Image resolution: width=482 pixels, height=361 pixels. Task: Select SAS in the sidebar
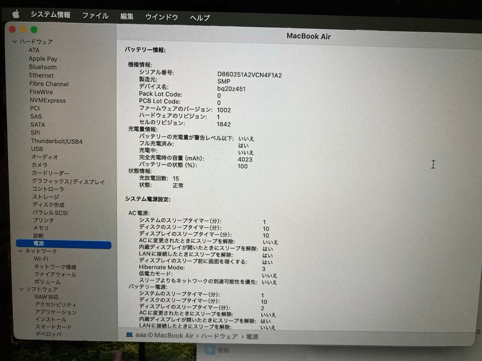click(x=36, y=116)
